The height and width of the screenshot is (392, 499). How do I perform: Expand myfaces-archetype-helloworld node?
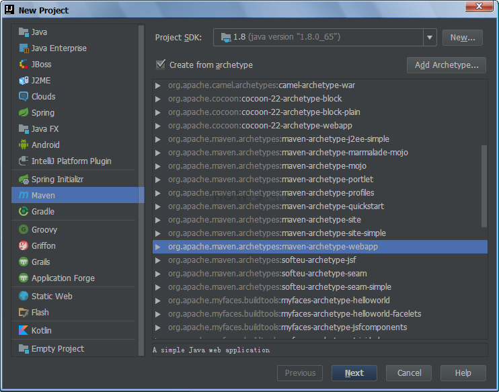pyautogui.click(x=157, y=301)
